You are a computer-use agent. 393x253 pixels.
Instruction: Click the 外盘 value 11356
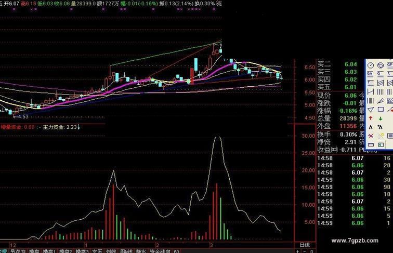(348, 126)
